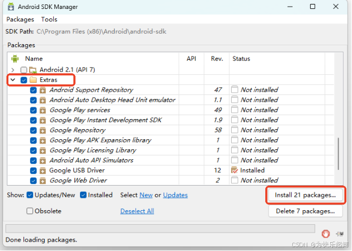352x251 pixels.
Task: Click Not installed status icon for Support Repository
Action: (234, 90)
